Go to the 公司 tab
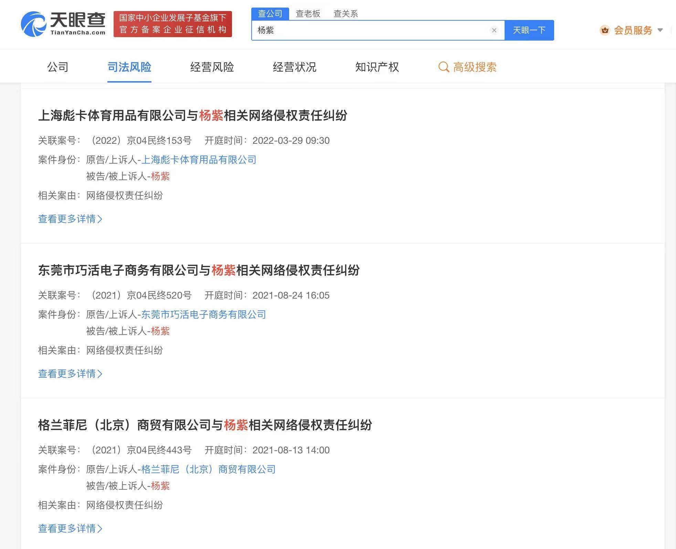 pyautogui.click(x=58, y=67)
